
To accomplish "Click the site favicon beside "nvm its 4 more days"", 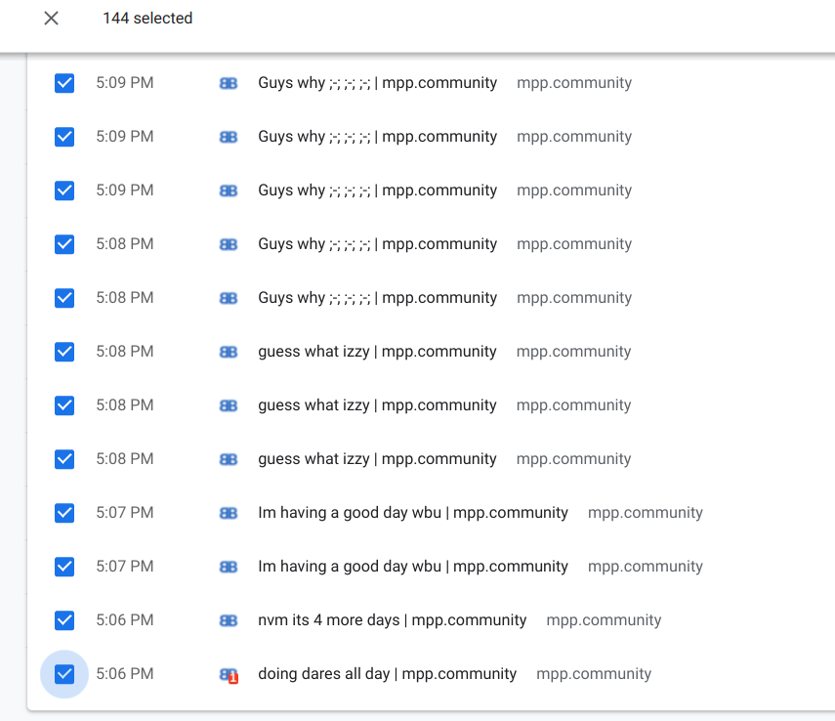I will click(229, 620).
